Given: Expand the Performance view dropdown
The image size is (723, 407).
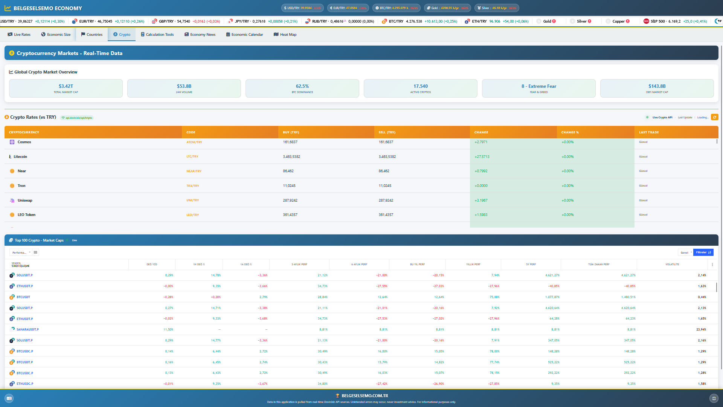Looking at the screenshot, I should coord(21,252).
